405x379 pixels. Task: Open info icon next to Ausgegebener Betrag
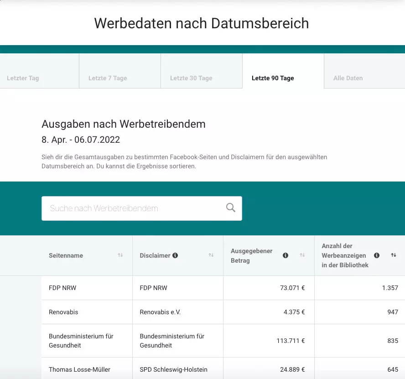coord(286,255)
